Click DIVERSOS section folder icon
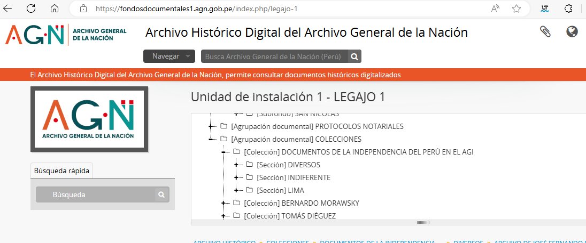 [249, 165]
